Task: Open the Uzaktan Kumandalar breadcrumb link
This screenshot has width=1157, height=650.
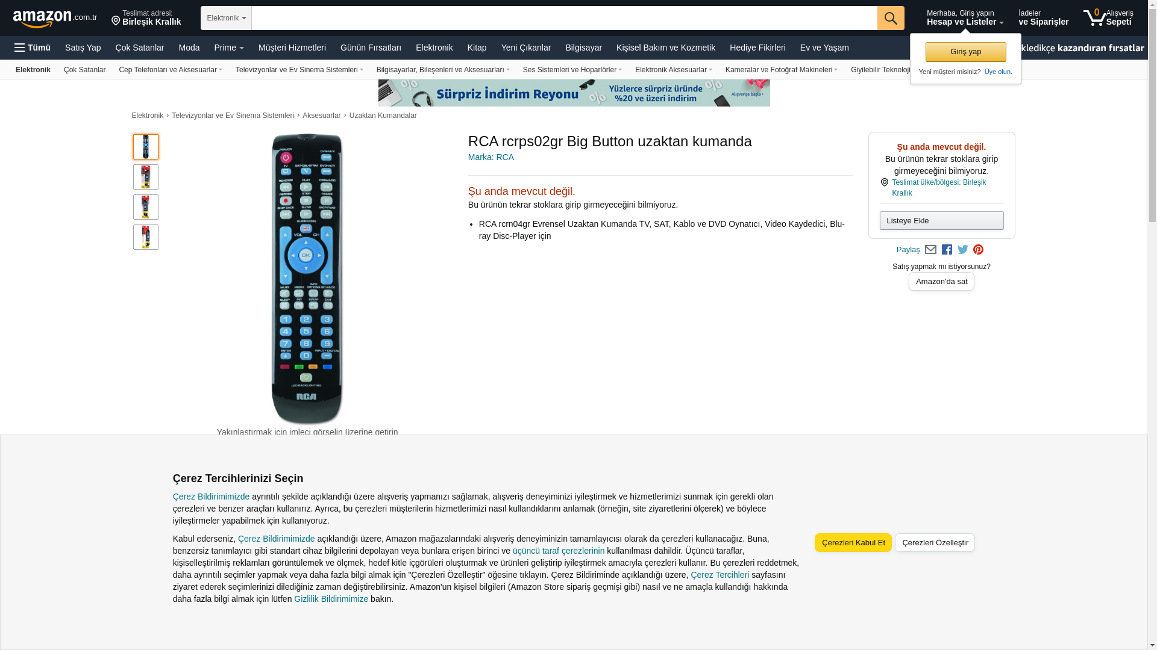Action: [383, 116]
